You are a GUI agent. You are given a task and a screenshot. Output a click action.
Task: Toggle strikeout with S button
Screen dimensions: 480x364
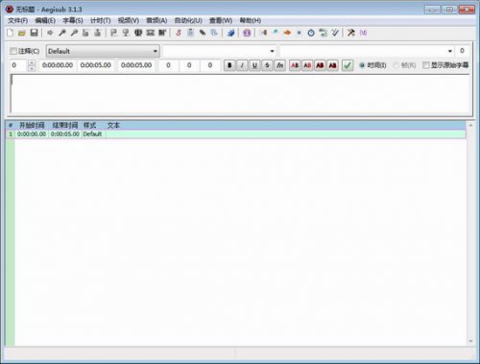pos(267,65)
